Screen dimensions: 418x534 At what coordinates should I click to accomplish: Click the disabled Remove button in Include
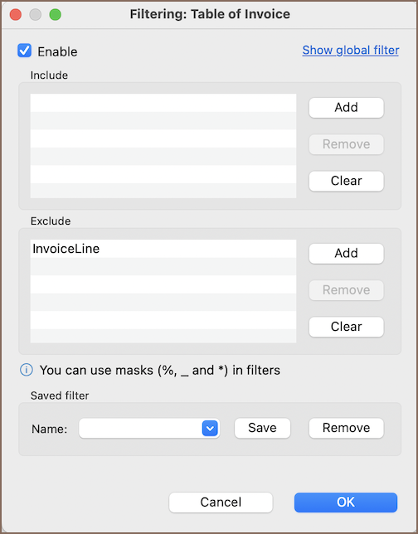pyautogui.click(x=346, y=144)
